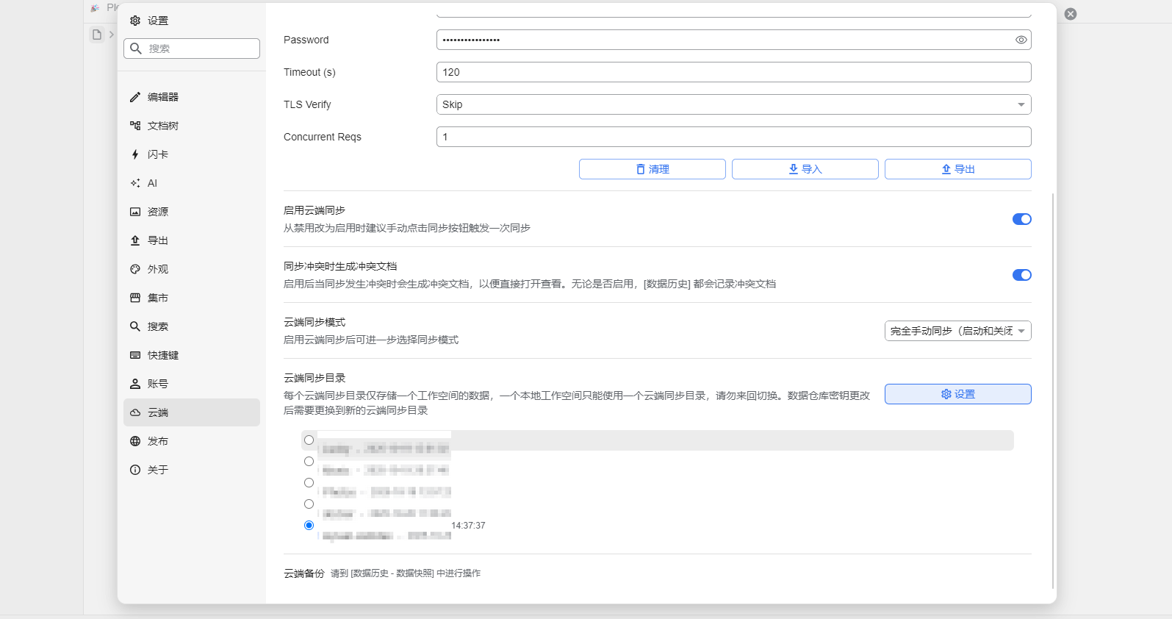Toggle the 启用云端同步 switch
This screenshot has height=619, width=1172.
(1022, 219)
